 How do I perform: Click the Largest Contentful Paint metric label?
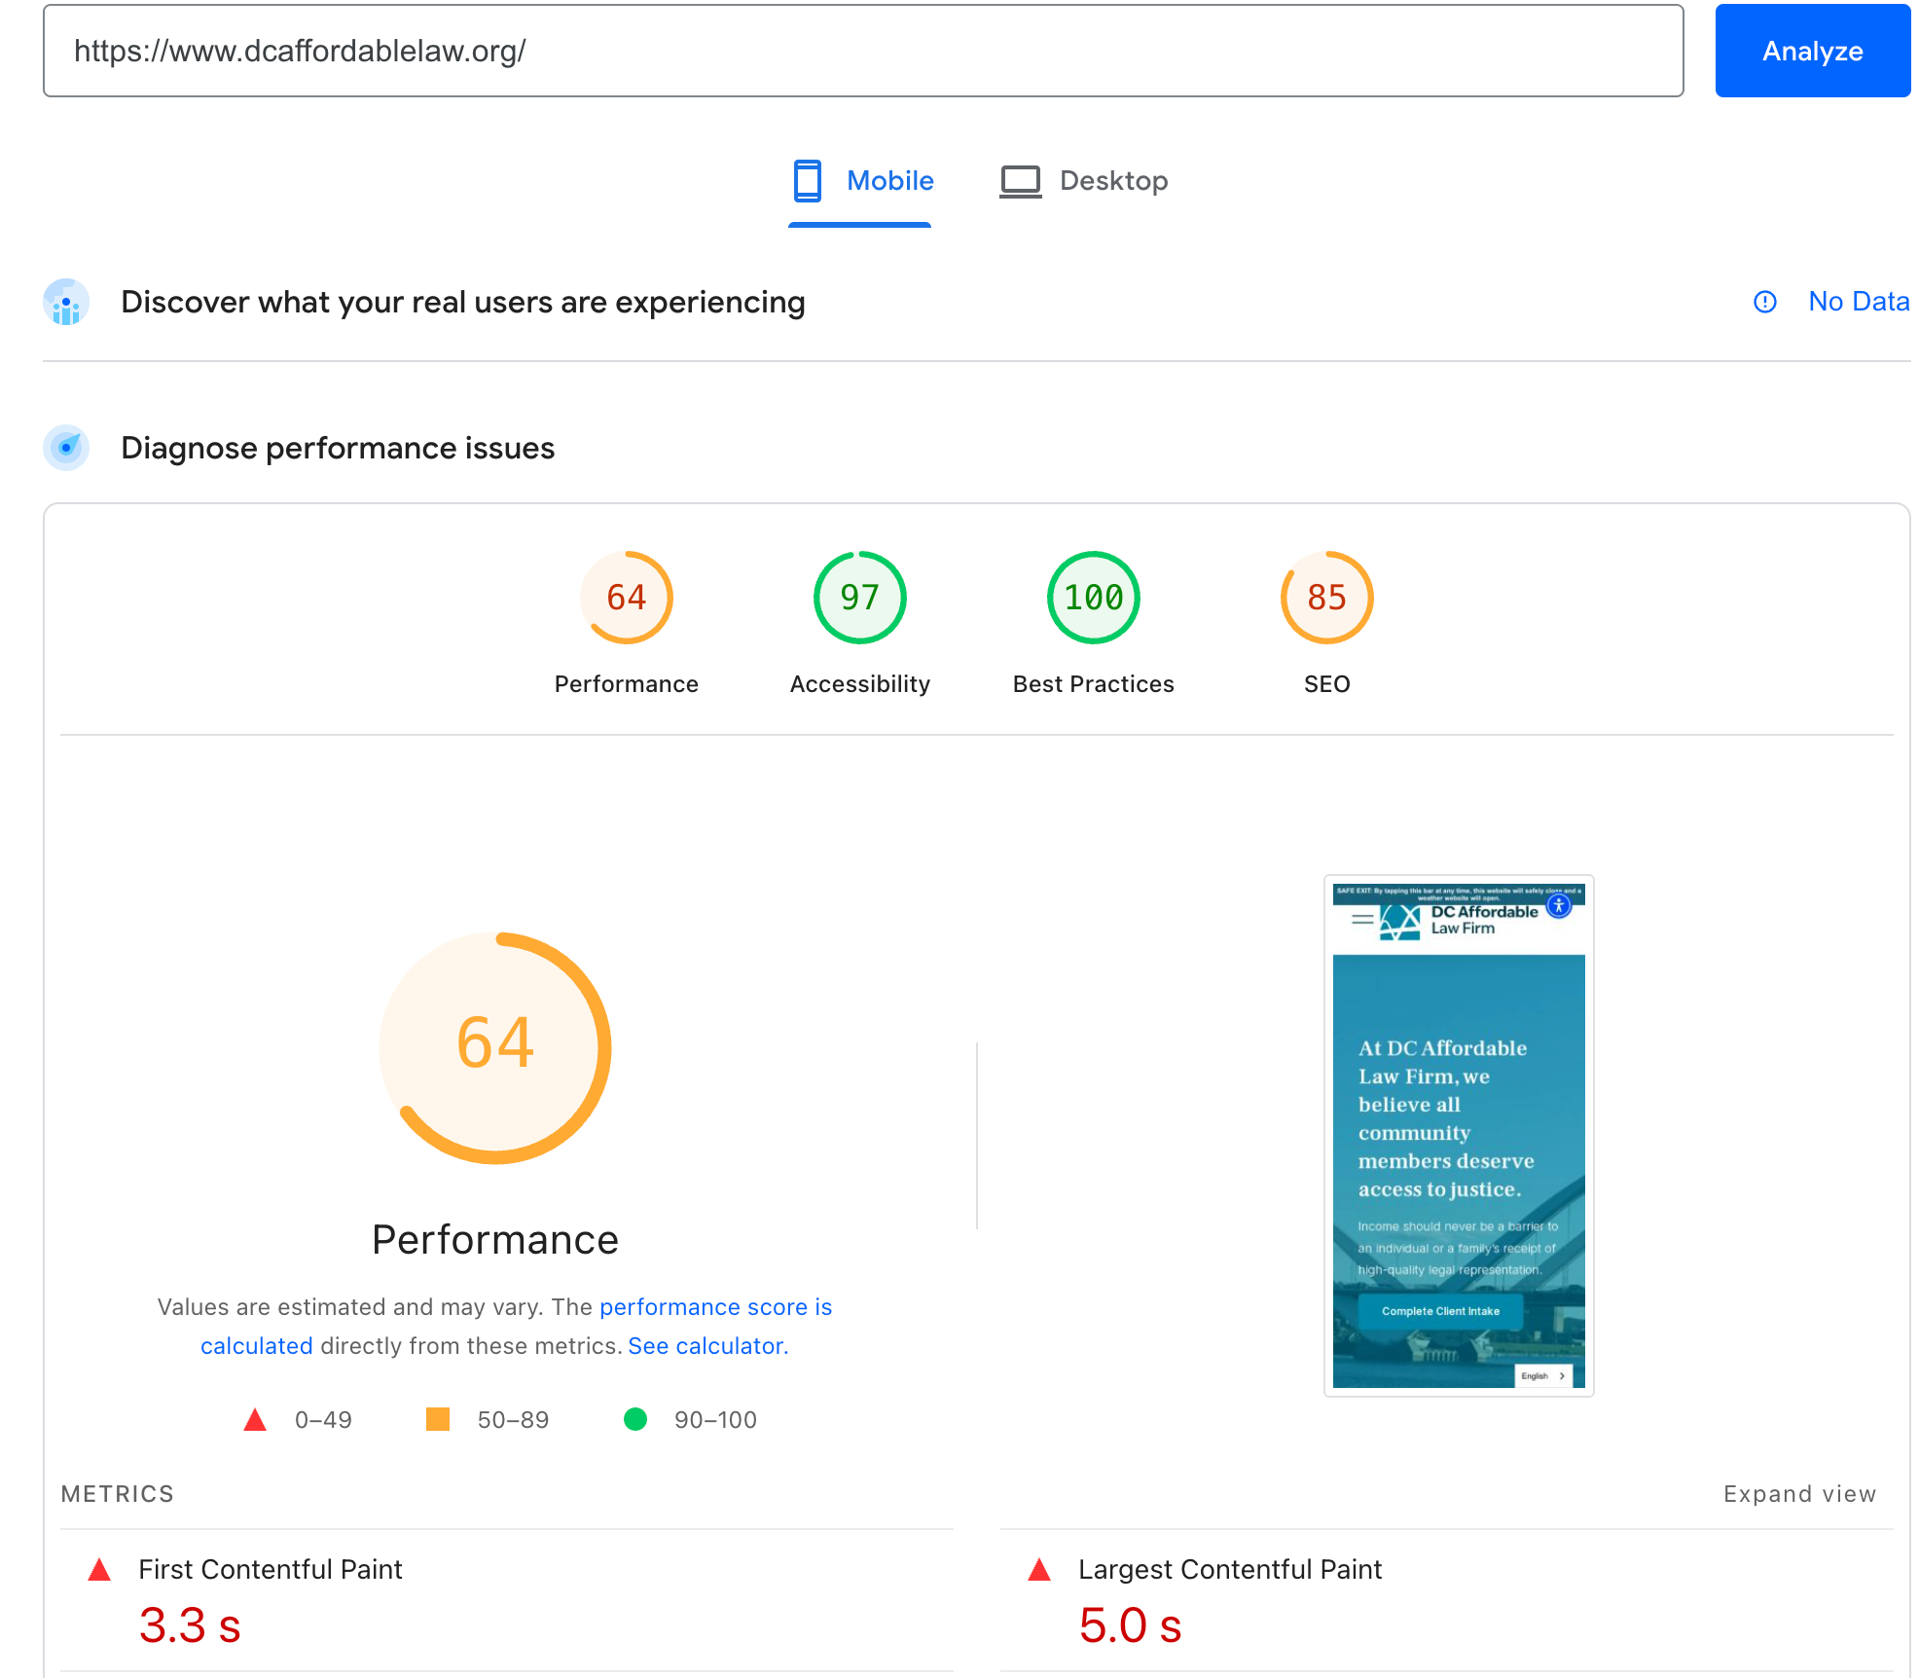1229,1568
